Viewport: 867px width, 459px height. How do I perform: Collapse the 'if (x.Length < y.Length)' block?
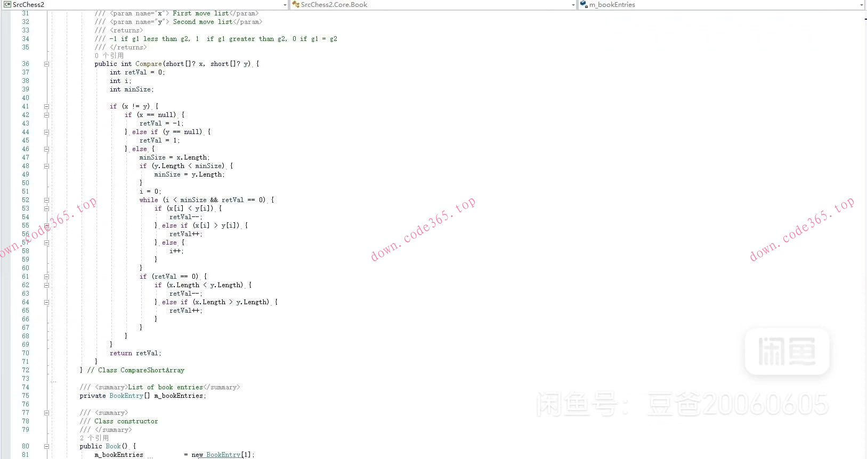tap(46, 285)
